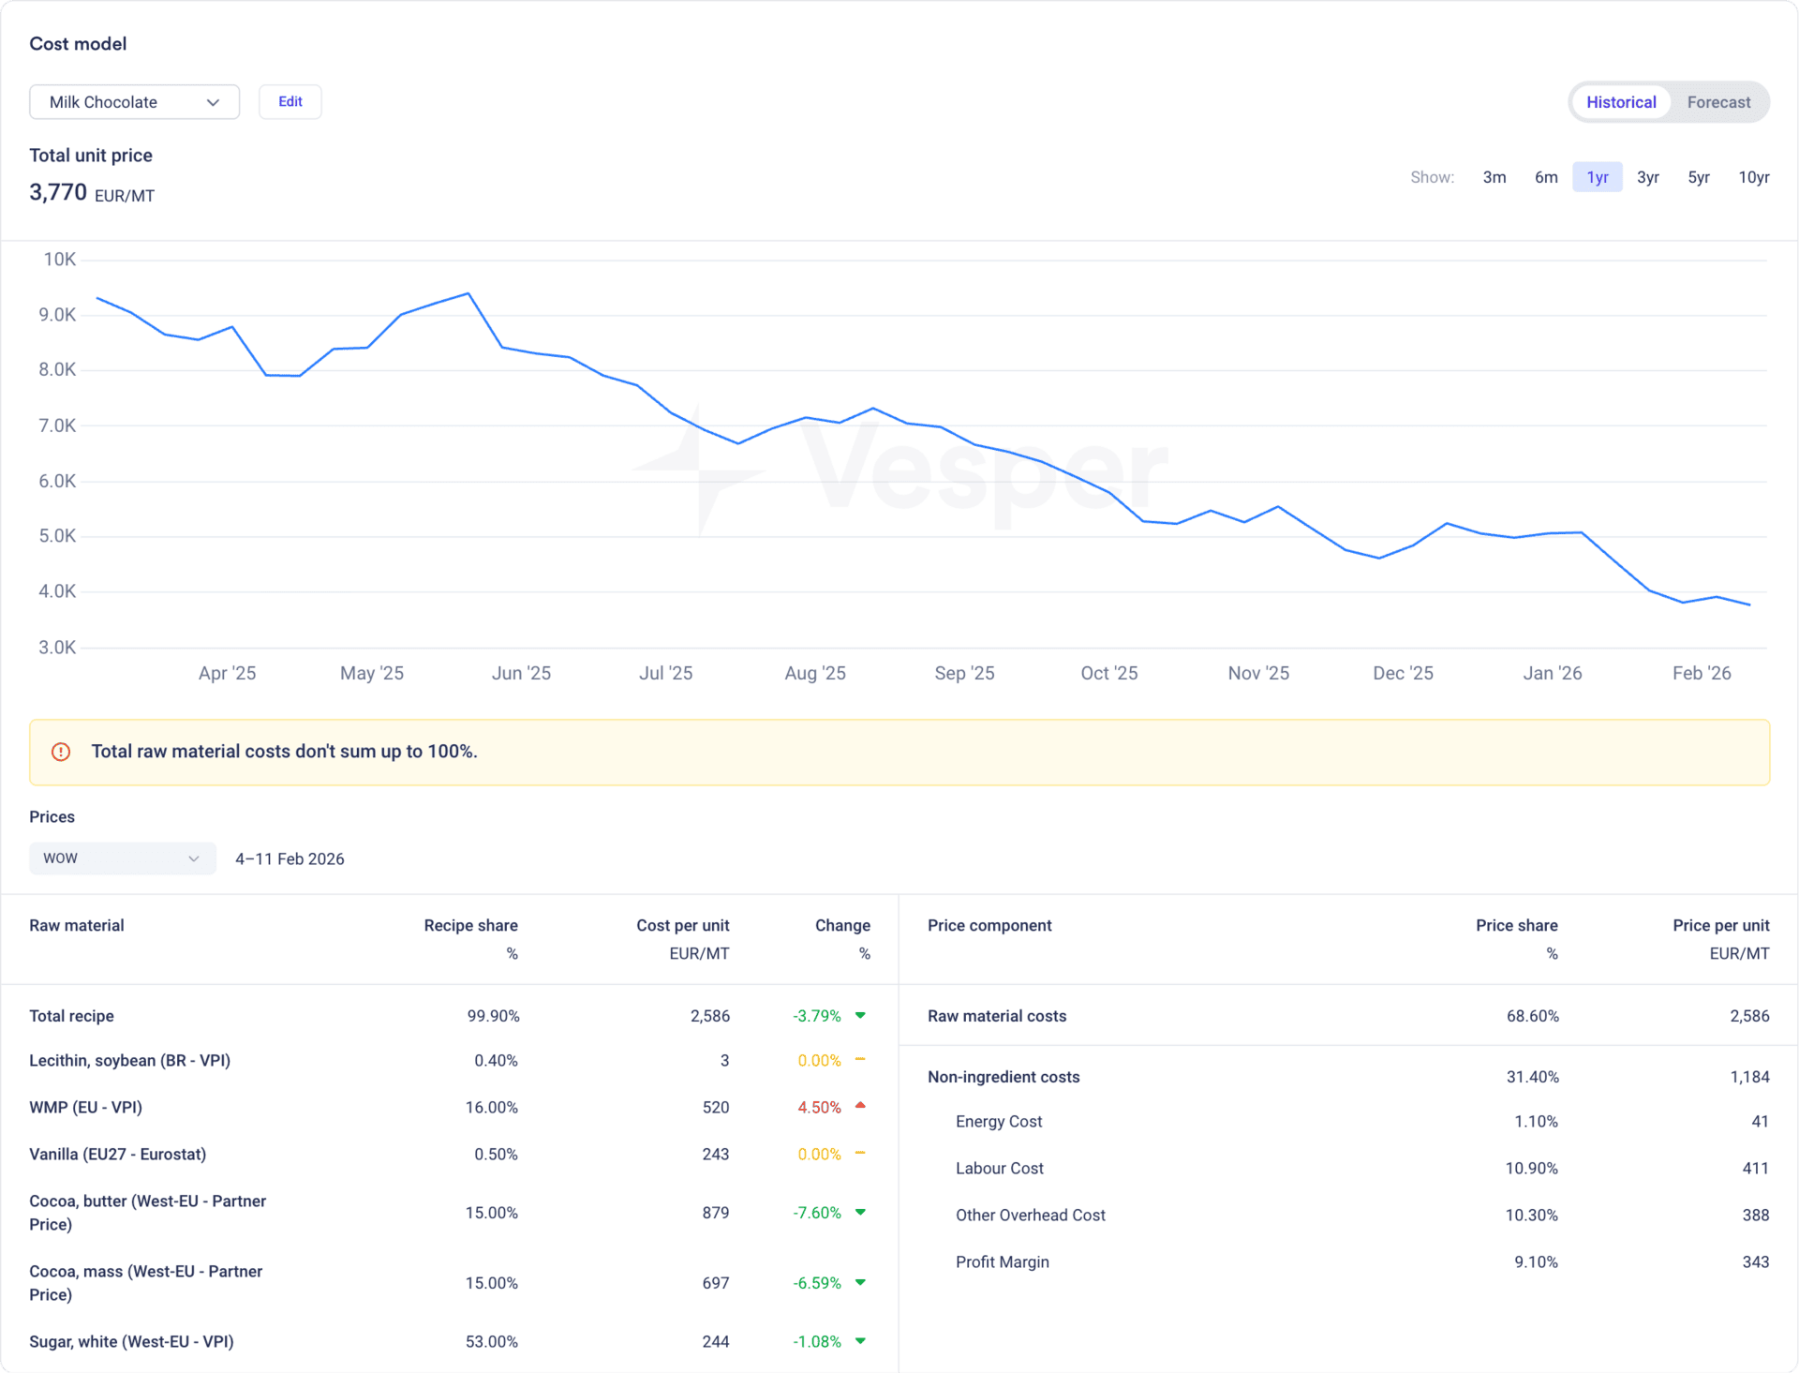Screen dimensions: 1799x1373
Task: Click yellow dash icon next to Lecithin change
Action: pos(860,1060)
